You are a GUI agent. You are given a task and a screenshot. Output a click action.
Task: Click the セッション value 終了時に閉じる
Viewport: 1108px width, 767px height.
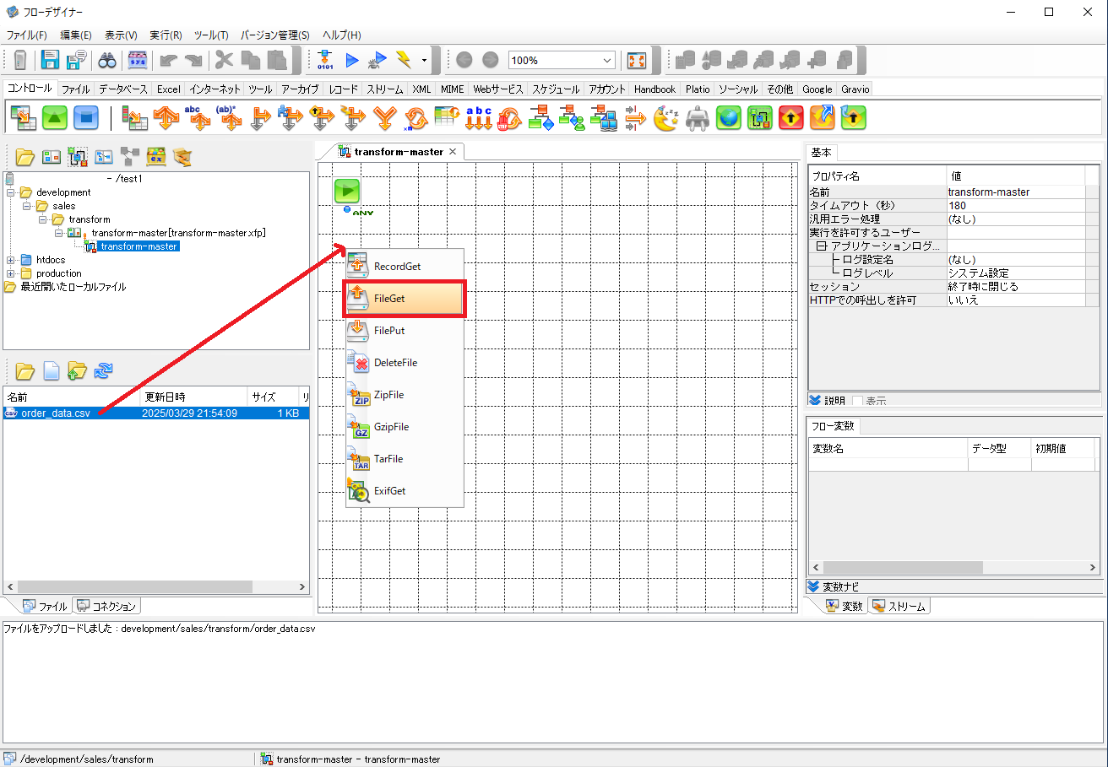[1015, 287]
